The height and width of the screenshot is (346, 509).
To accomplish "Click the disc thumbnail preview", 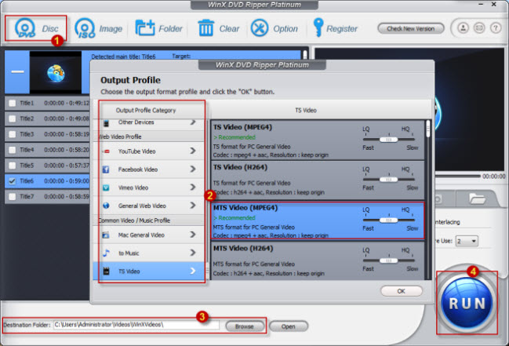I will pos(56,72).
